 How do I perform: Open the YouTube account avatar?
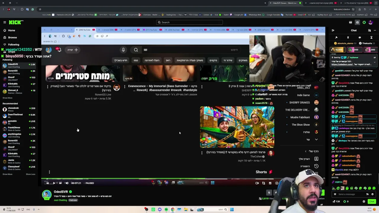point(49,50)
